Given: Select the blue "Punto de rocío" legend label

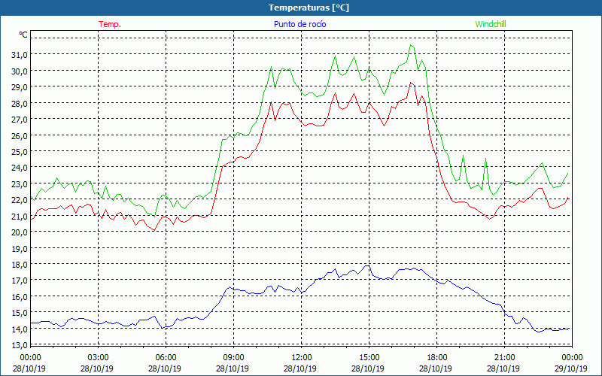Looking at the screenshot, I should click(299, 24).
